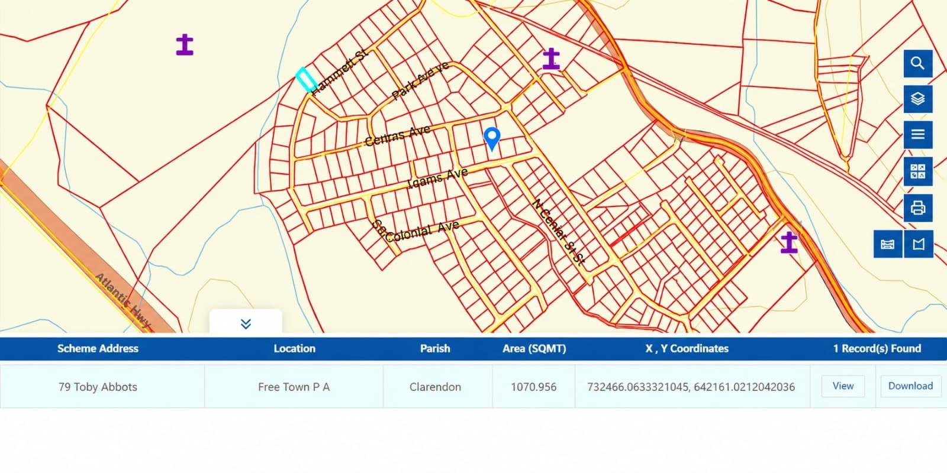Screen dimensions: 947x473
Task: Click the Centras Ave street label
Action: (397, 135)
